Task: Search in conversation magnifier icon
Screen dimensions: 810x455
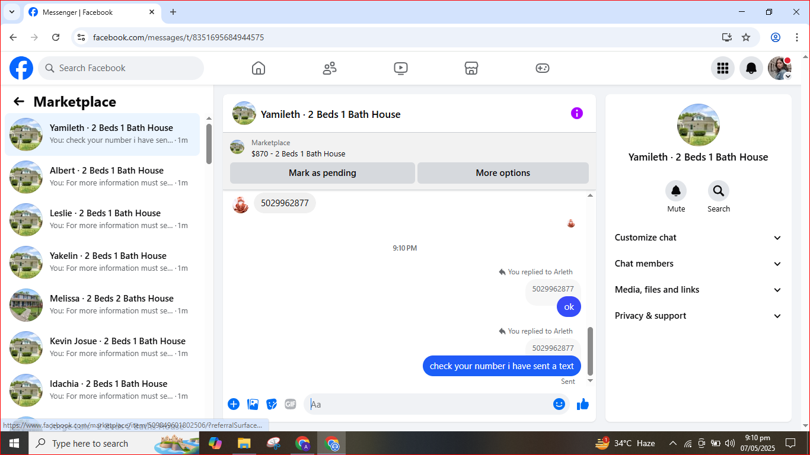Action: (x=719, y=191)
